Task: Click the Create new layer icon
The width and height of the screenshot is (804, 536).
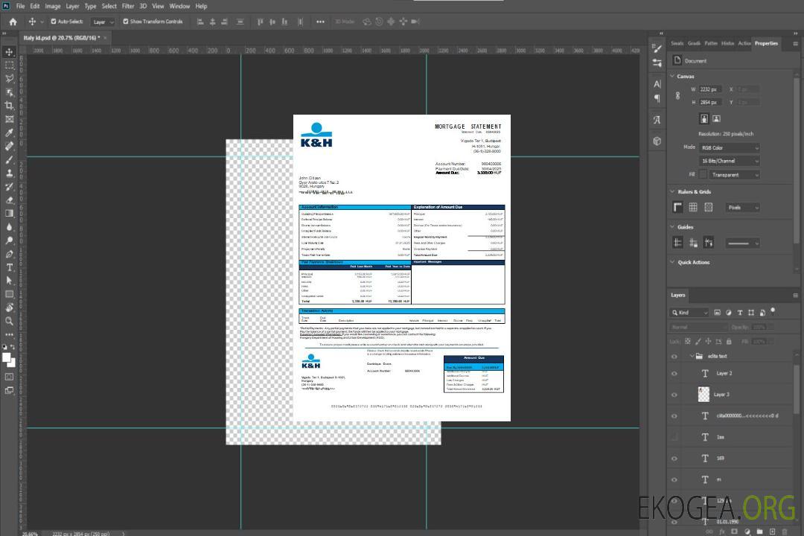Action: (x=772, y=532)
